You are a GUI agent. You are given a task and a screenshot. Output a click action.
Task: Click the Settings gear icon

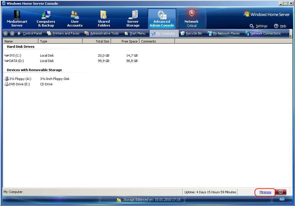(252, 26)
